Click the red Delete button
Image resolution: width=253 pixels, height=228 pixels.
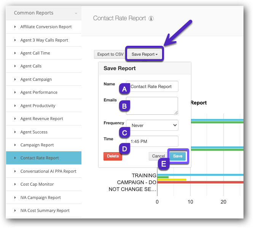[x=113, y=156]
